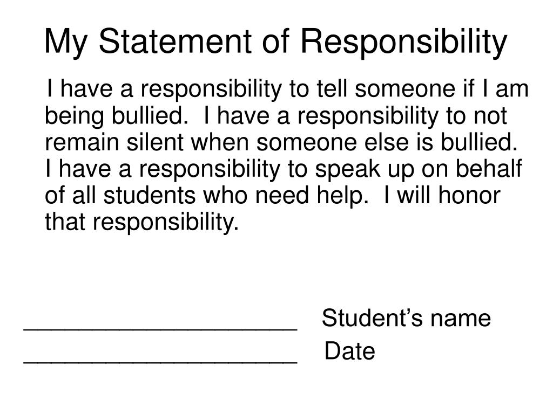Screen dimensions: 553x414
Task: Select the "Student's name" label
Action: click(x=406, y=318)
